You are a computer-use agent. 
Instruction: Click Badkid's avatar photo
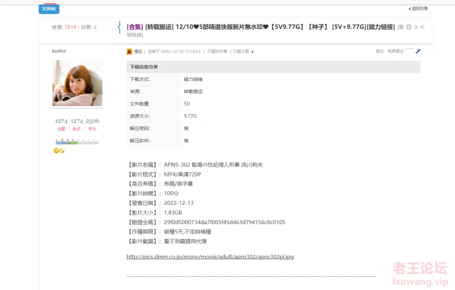tap(77, 83)
